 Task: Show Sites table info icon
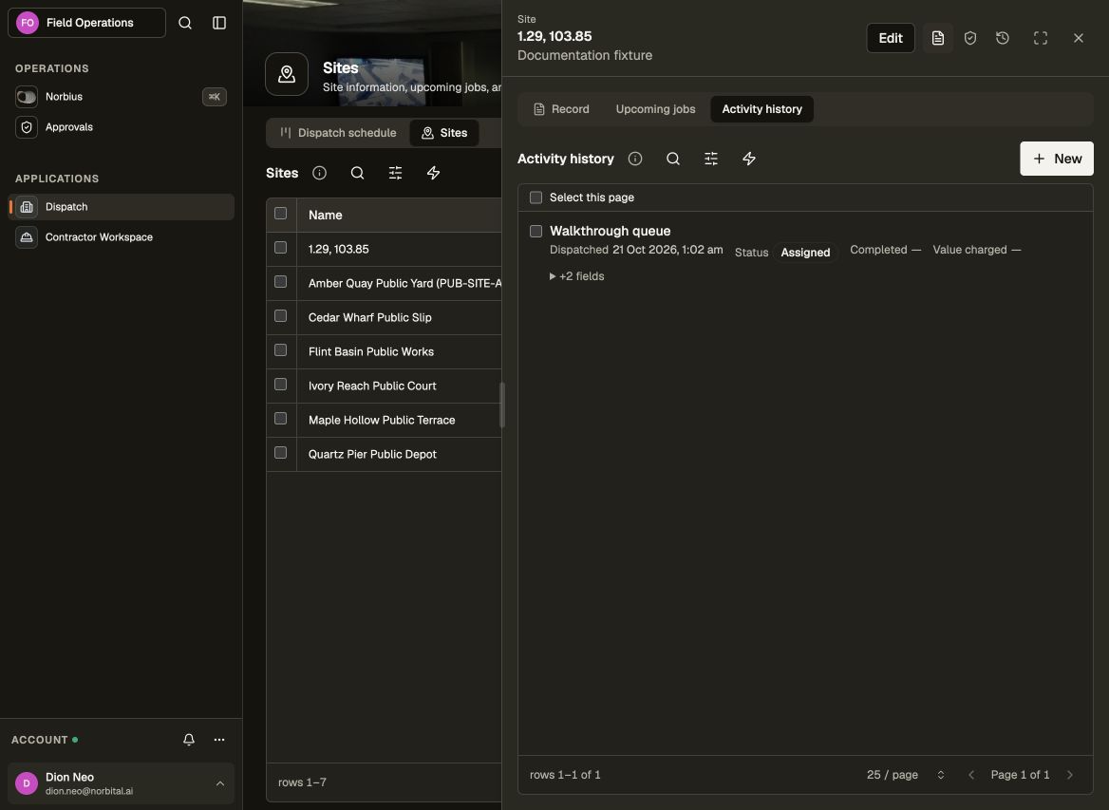pos(320,173)
